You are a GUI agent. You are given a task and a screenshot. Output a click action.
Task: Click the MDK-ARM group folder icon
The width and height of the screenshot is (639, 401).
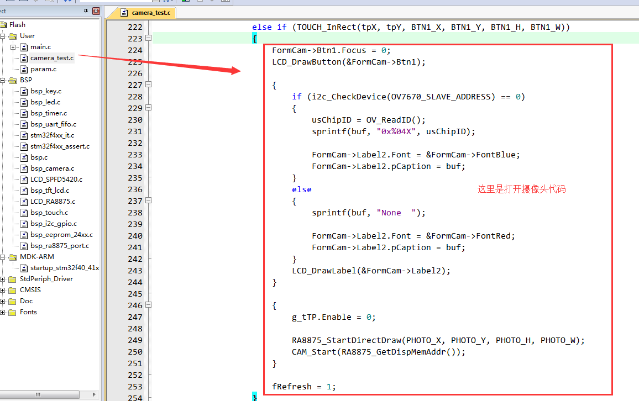(13, 257)
